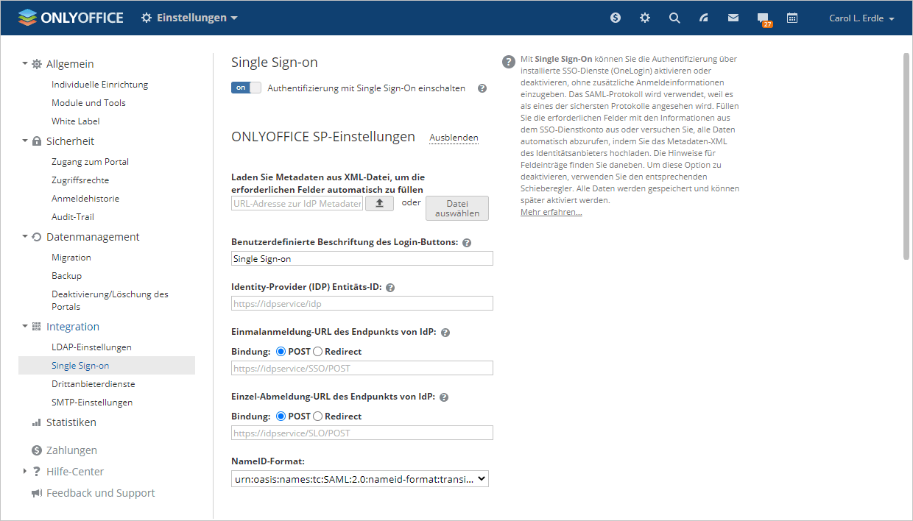Select Redirect binding for Einmalanmeldung-URL
913x521 pixels.
click(318, 352)
